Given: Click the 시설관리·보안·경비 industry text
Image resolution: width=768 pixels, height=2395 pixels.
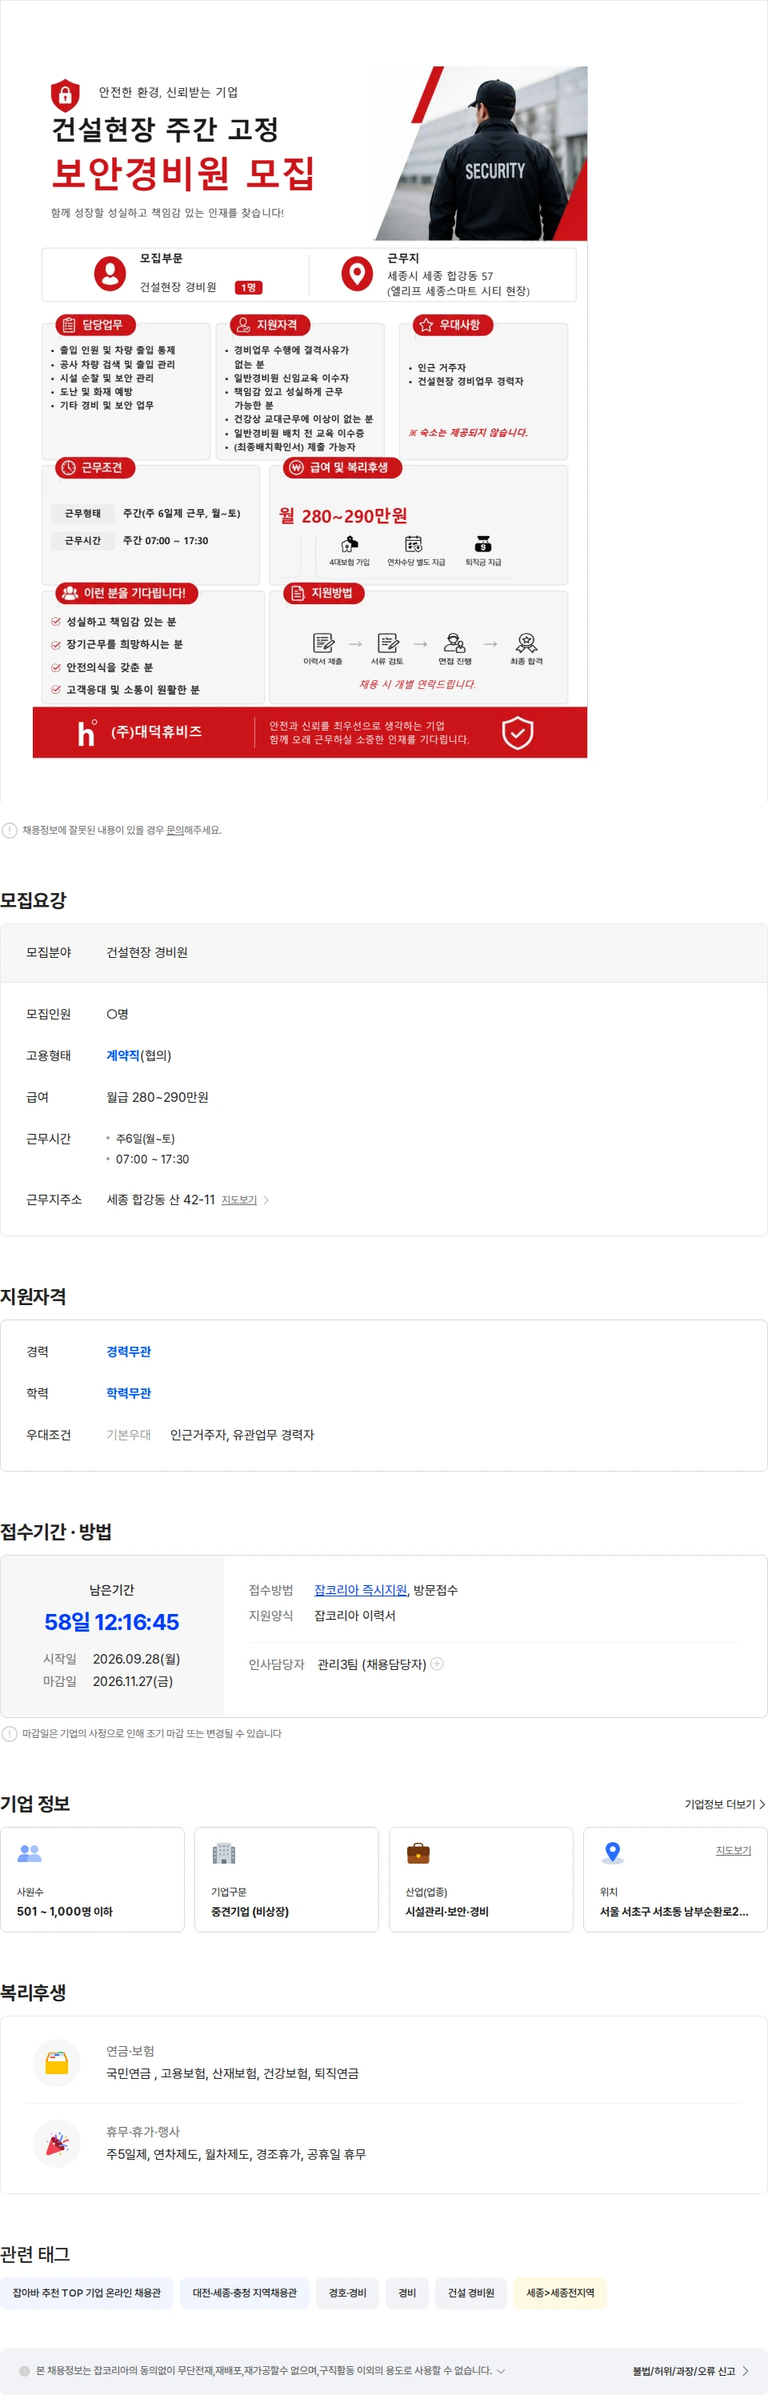Looking at the screenshot, I should coord(447,1912).
